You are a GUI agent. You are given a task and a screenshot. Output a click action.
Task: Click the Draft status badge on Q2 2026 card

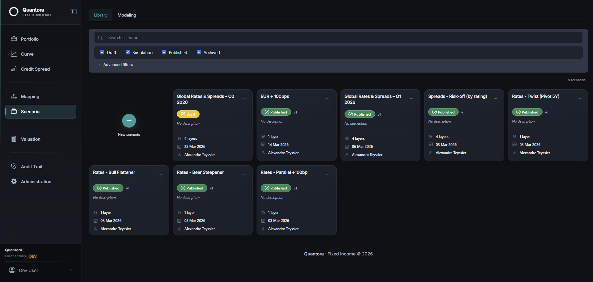188,114
